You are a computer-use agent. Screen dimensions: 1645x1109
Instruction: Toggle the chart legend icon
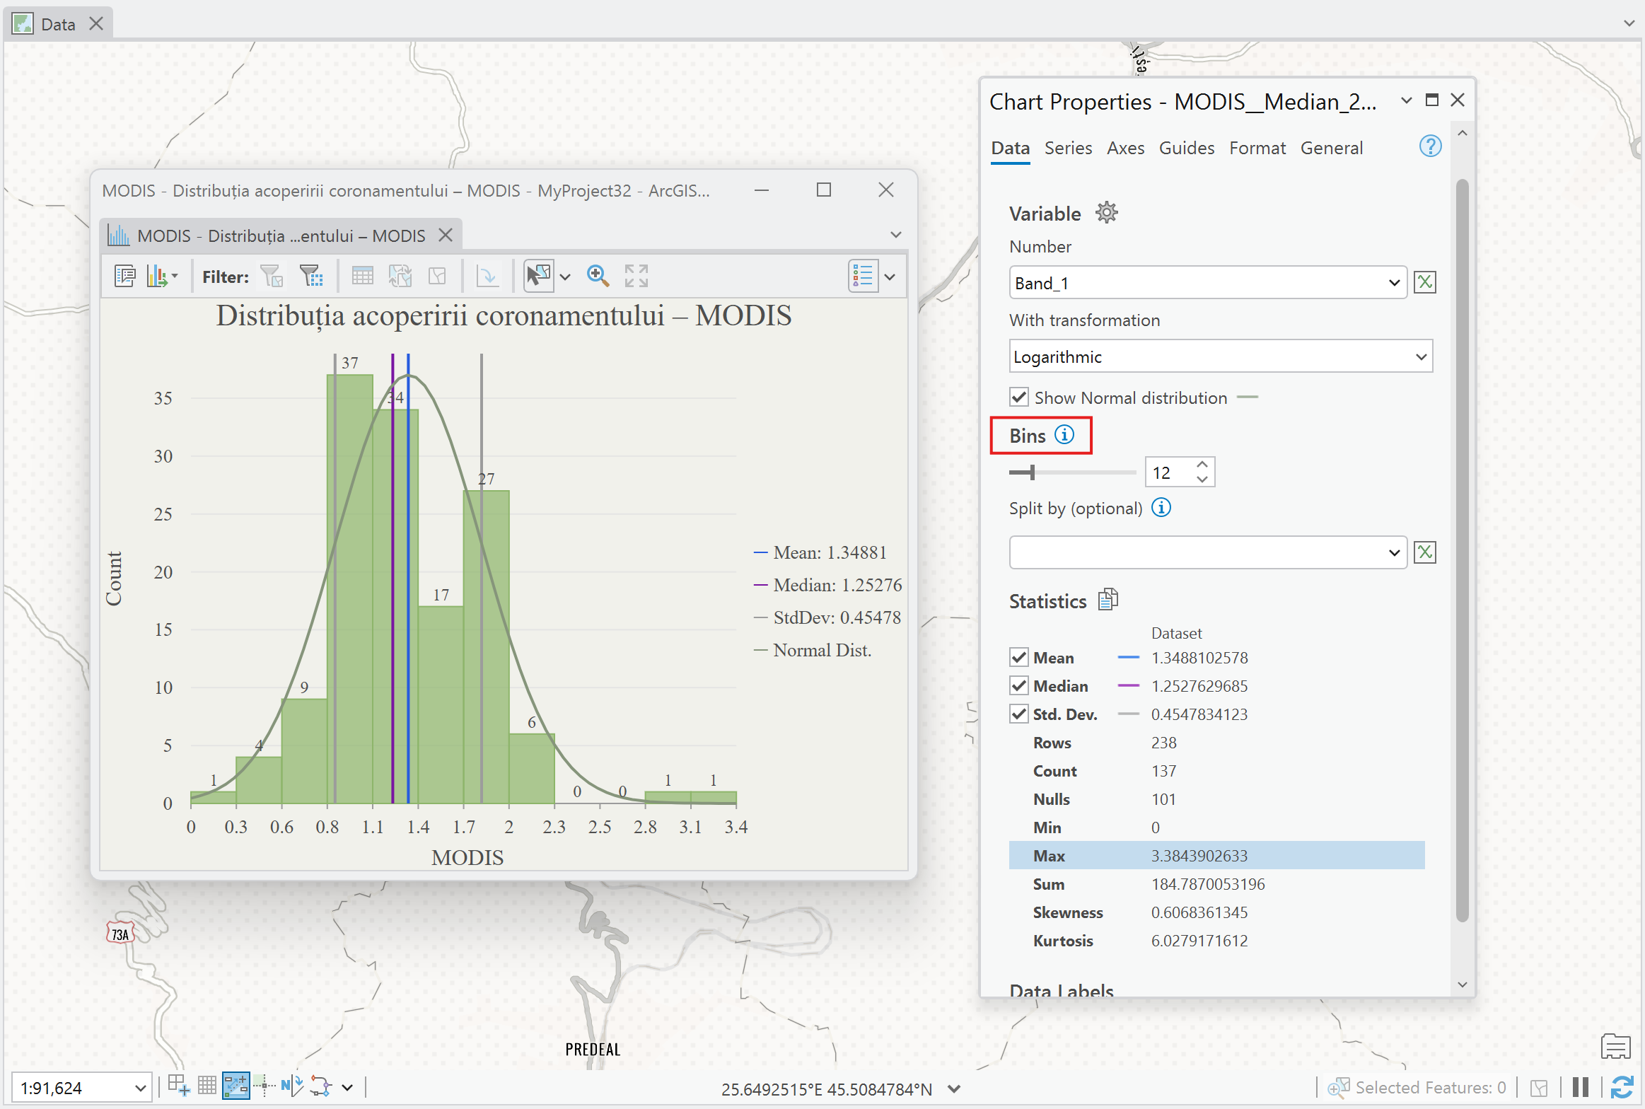pos(863,276)
